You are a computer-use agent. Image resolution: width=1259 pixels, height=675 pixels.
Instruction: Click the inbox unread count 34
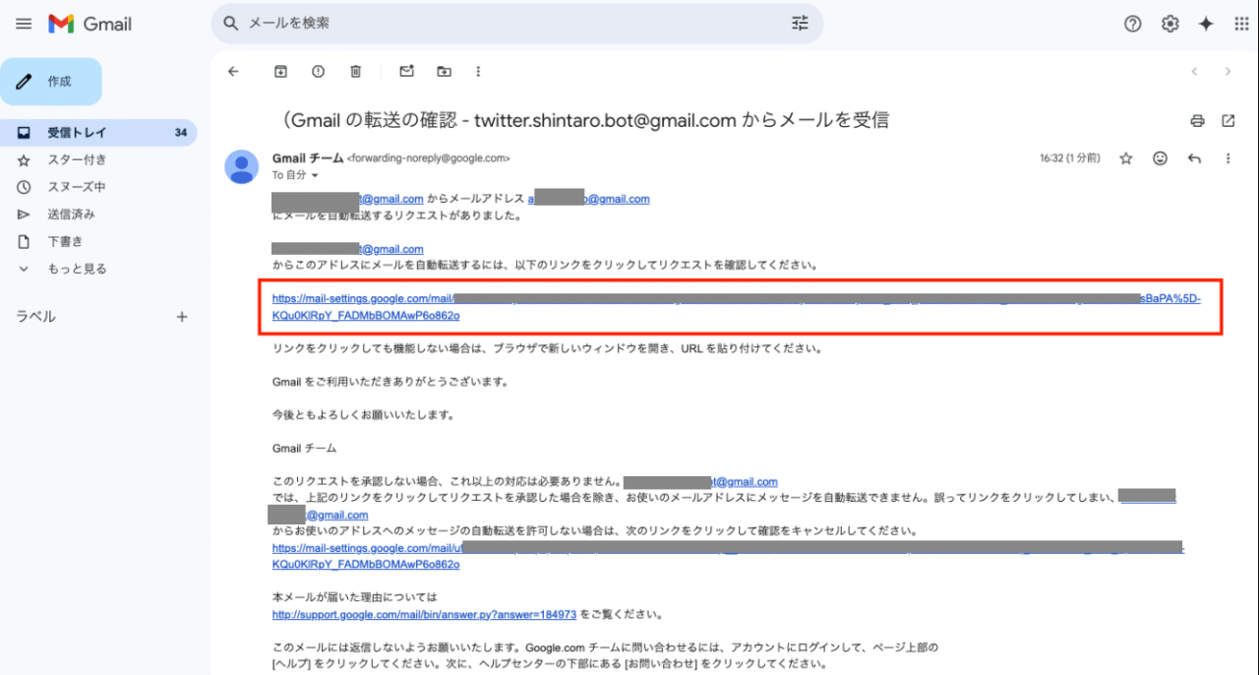[180, 133]
